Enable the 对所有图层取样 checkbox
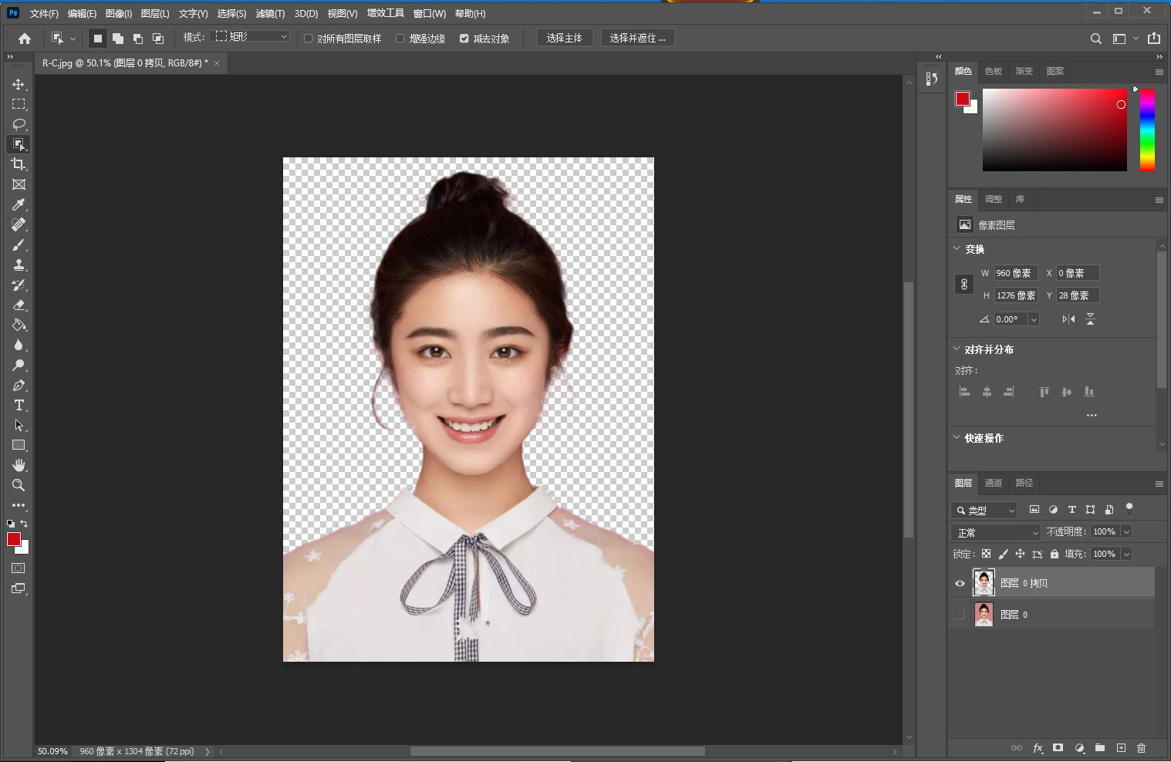1171x762 pixels. tap(309, 39)
